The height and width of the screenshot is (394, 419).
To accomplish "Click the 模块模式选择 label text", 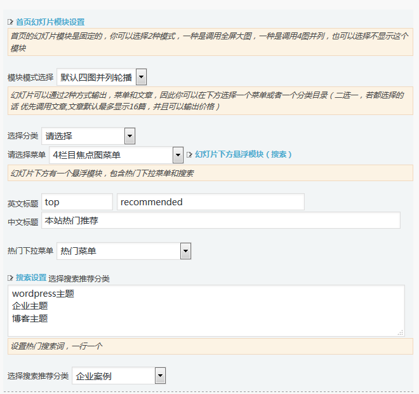I will [x=30, y=78].
